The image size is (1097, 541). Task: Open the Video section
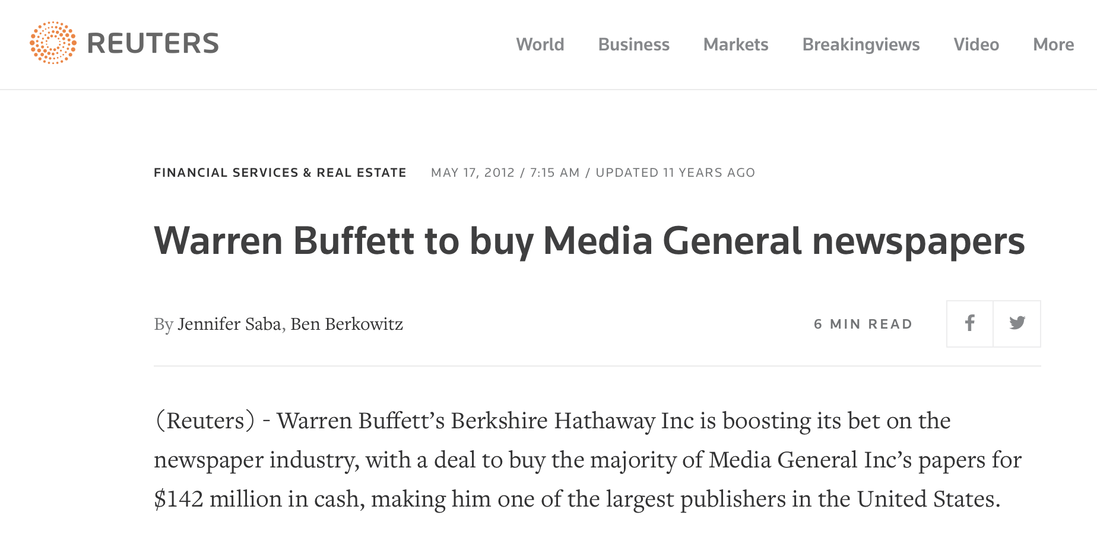pos(976,44)
